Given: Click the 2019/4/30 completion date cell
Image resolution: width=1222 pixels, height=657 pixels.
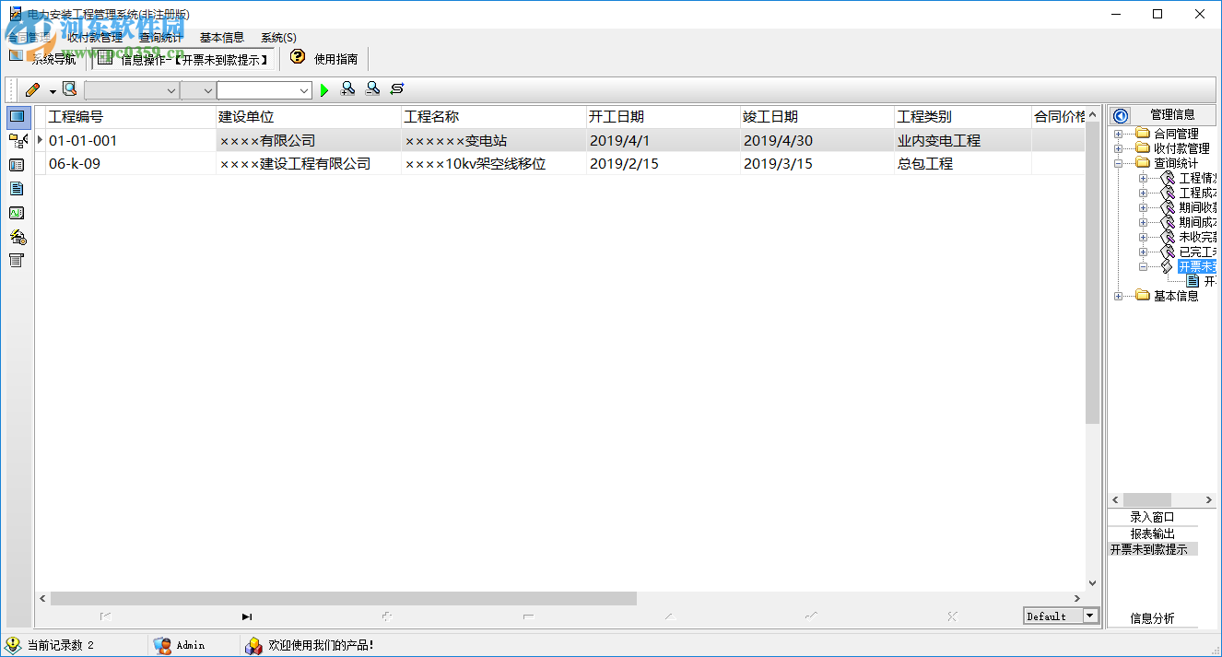Looking at the screenshot, I should coord(817,141).
